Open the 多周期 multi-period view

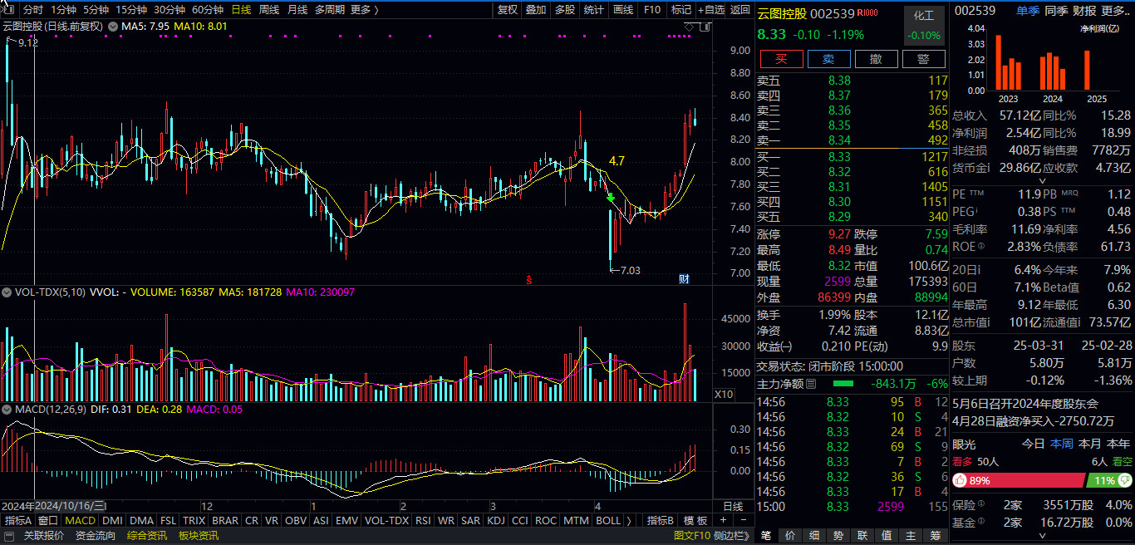(x=329, y=10)
